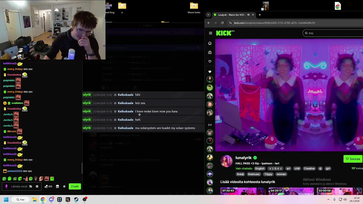
Task: Select the dj tag
Action: [320, 169]
